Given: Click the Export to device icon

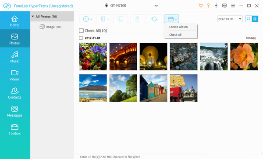Looking at the screenshot, I should [103, 19].
